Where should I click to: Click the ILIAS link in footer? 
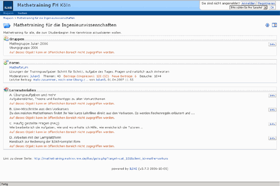[133, 169]
